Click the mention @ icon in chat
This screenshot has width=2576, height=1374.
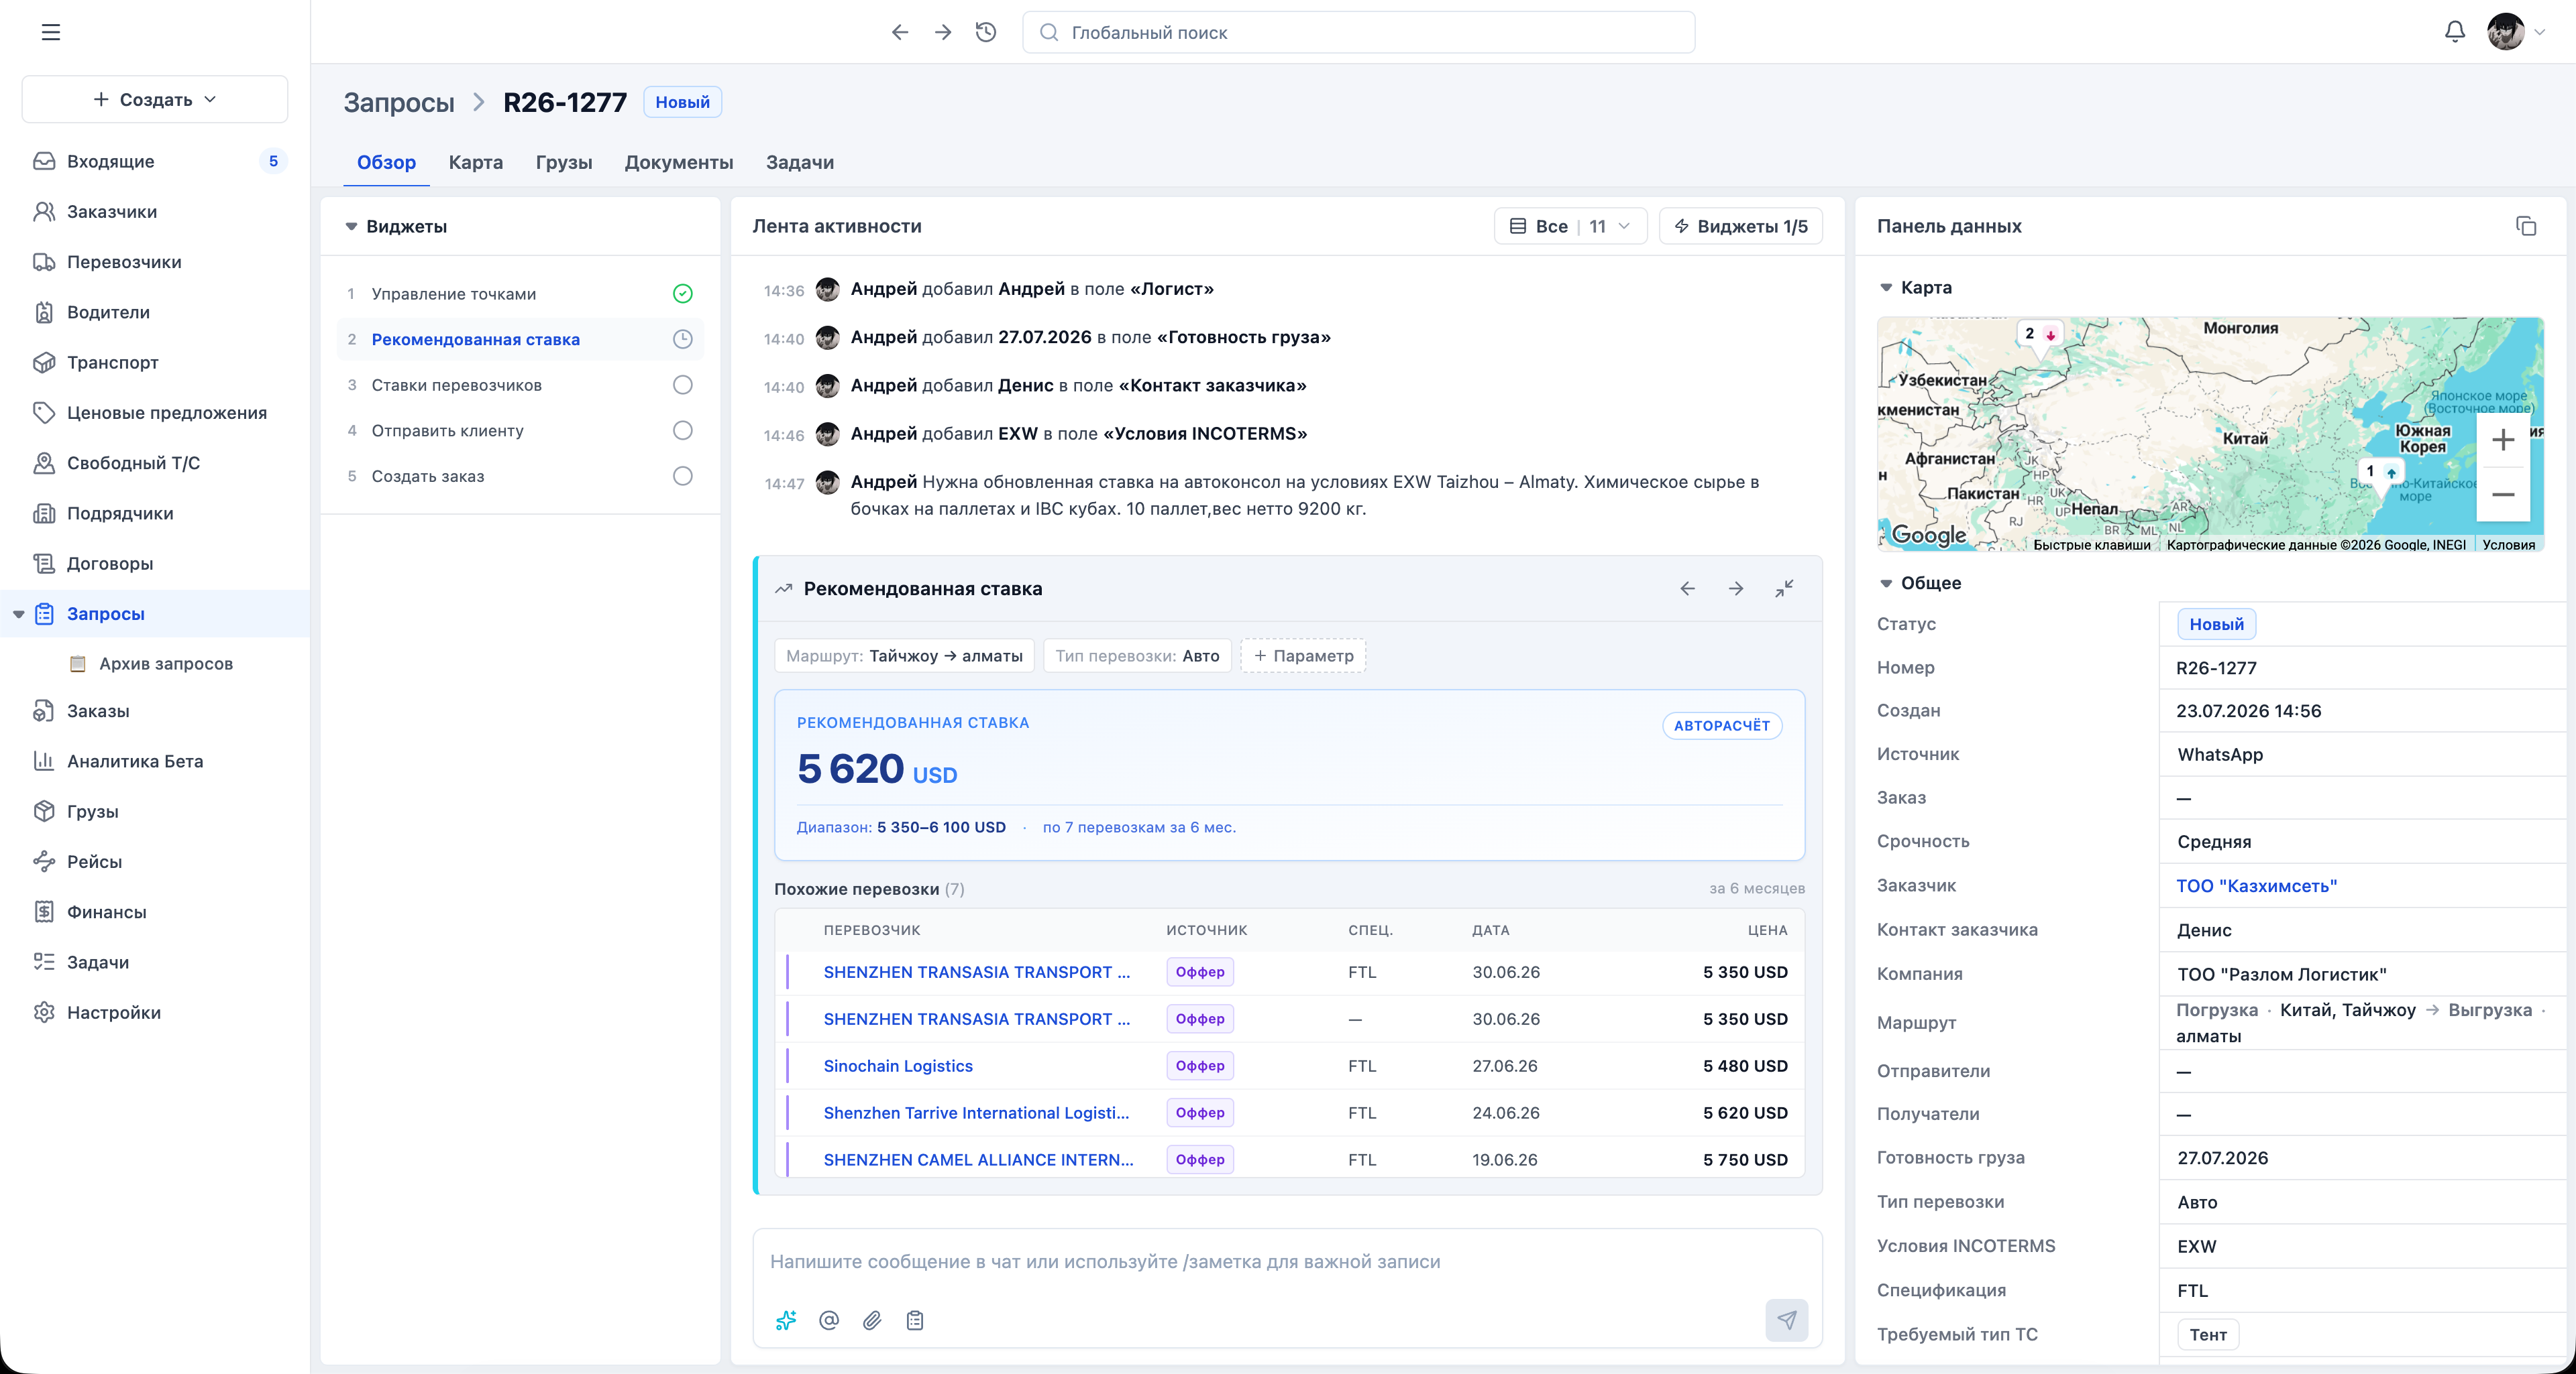coord(829,1320)
